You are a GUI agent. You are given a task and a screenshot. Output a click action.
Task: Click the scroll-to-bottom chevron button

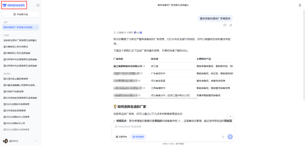point(230,116)
